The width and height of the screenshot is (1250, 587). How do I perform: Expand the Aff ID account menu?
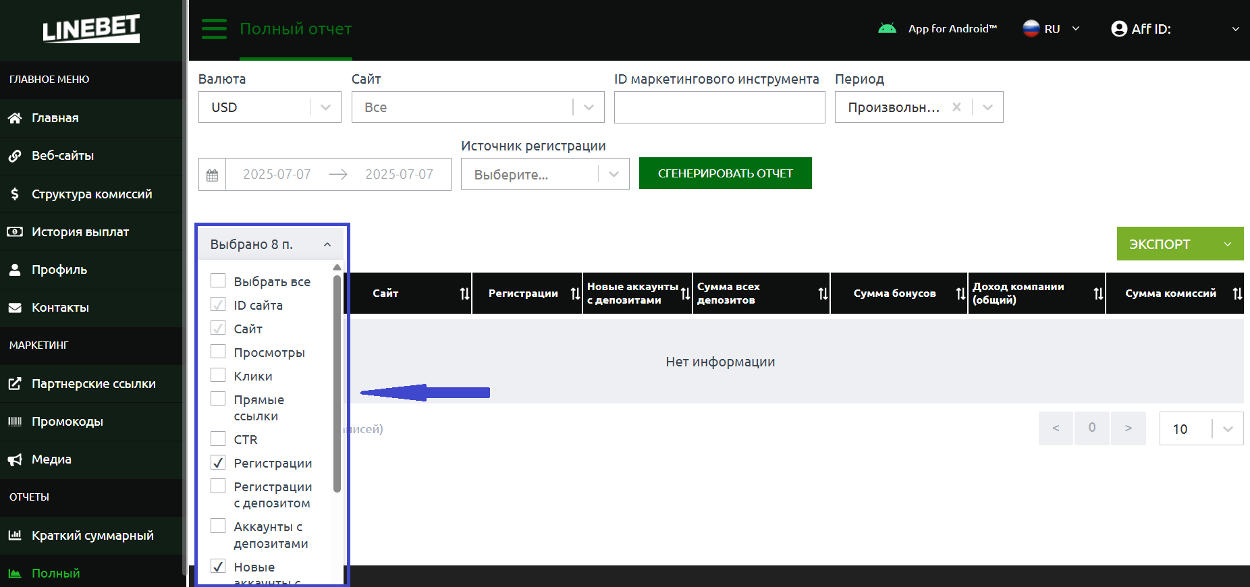[x=1235, y=29]
